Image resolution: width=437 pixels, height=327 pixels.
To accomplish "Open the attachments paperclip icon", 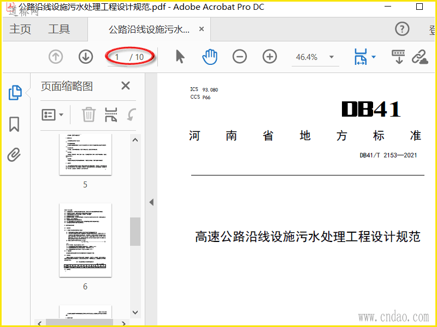I will [x=14, y=155].
